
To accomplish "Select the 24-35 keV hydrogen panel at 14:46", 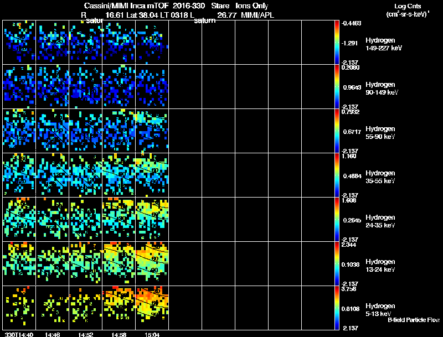I will coord(53,219).
